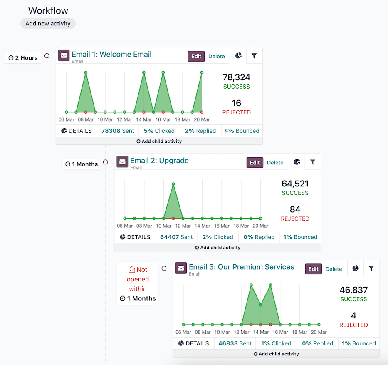Click the filter icon on Email 3
This screenshot has width=388, height=365.
[371, 268]
